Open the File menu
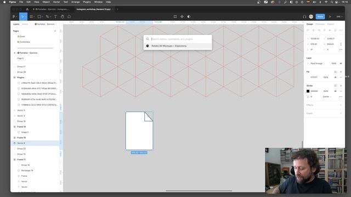The width and height of the screenshot is (351, 197). point(21,2)
